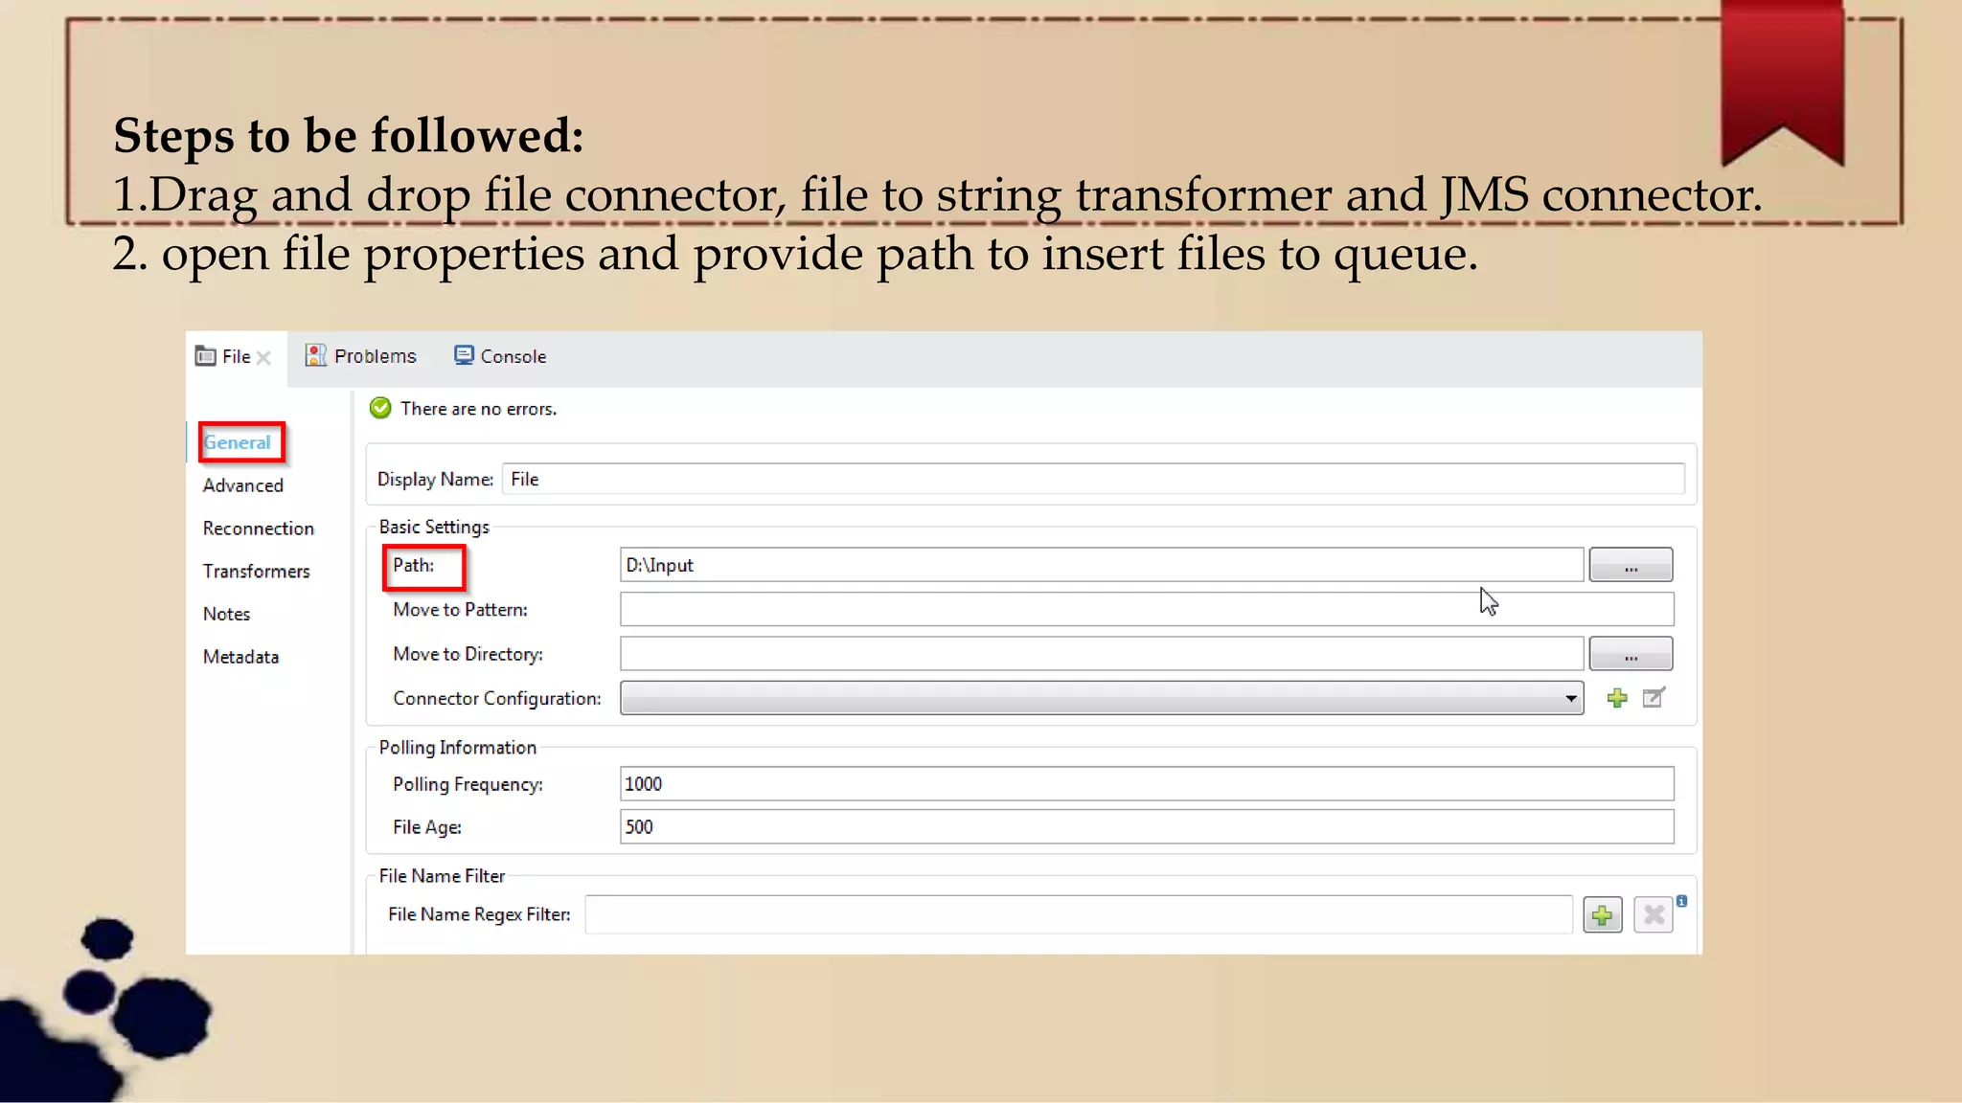
Task: Open the General settings section
Action: tap(237, 442)
